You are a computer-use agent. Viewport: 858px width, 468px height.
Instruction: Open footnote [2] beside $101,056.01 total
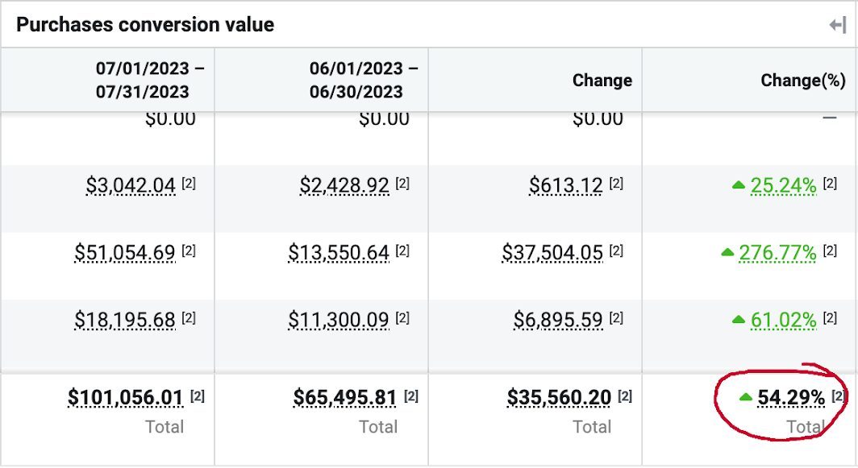coord(197,396)
